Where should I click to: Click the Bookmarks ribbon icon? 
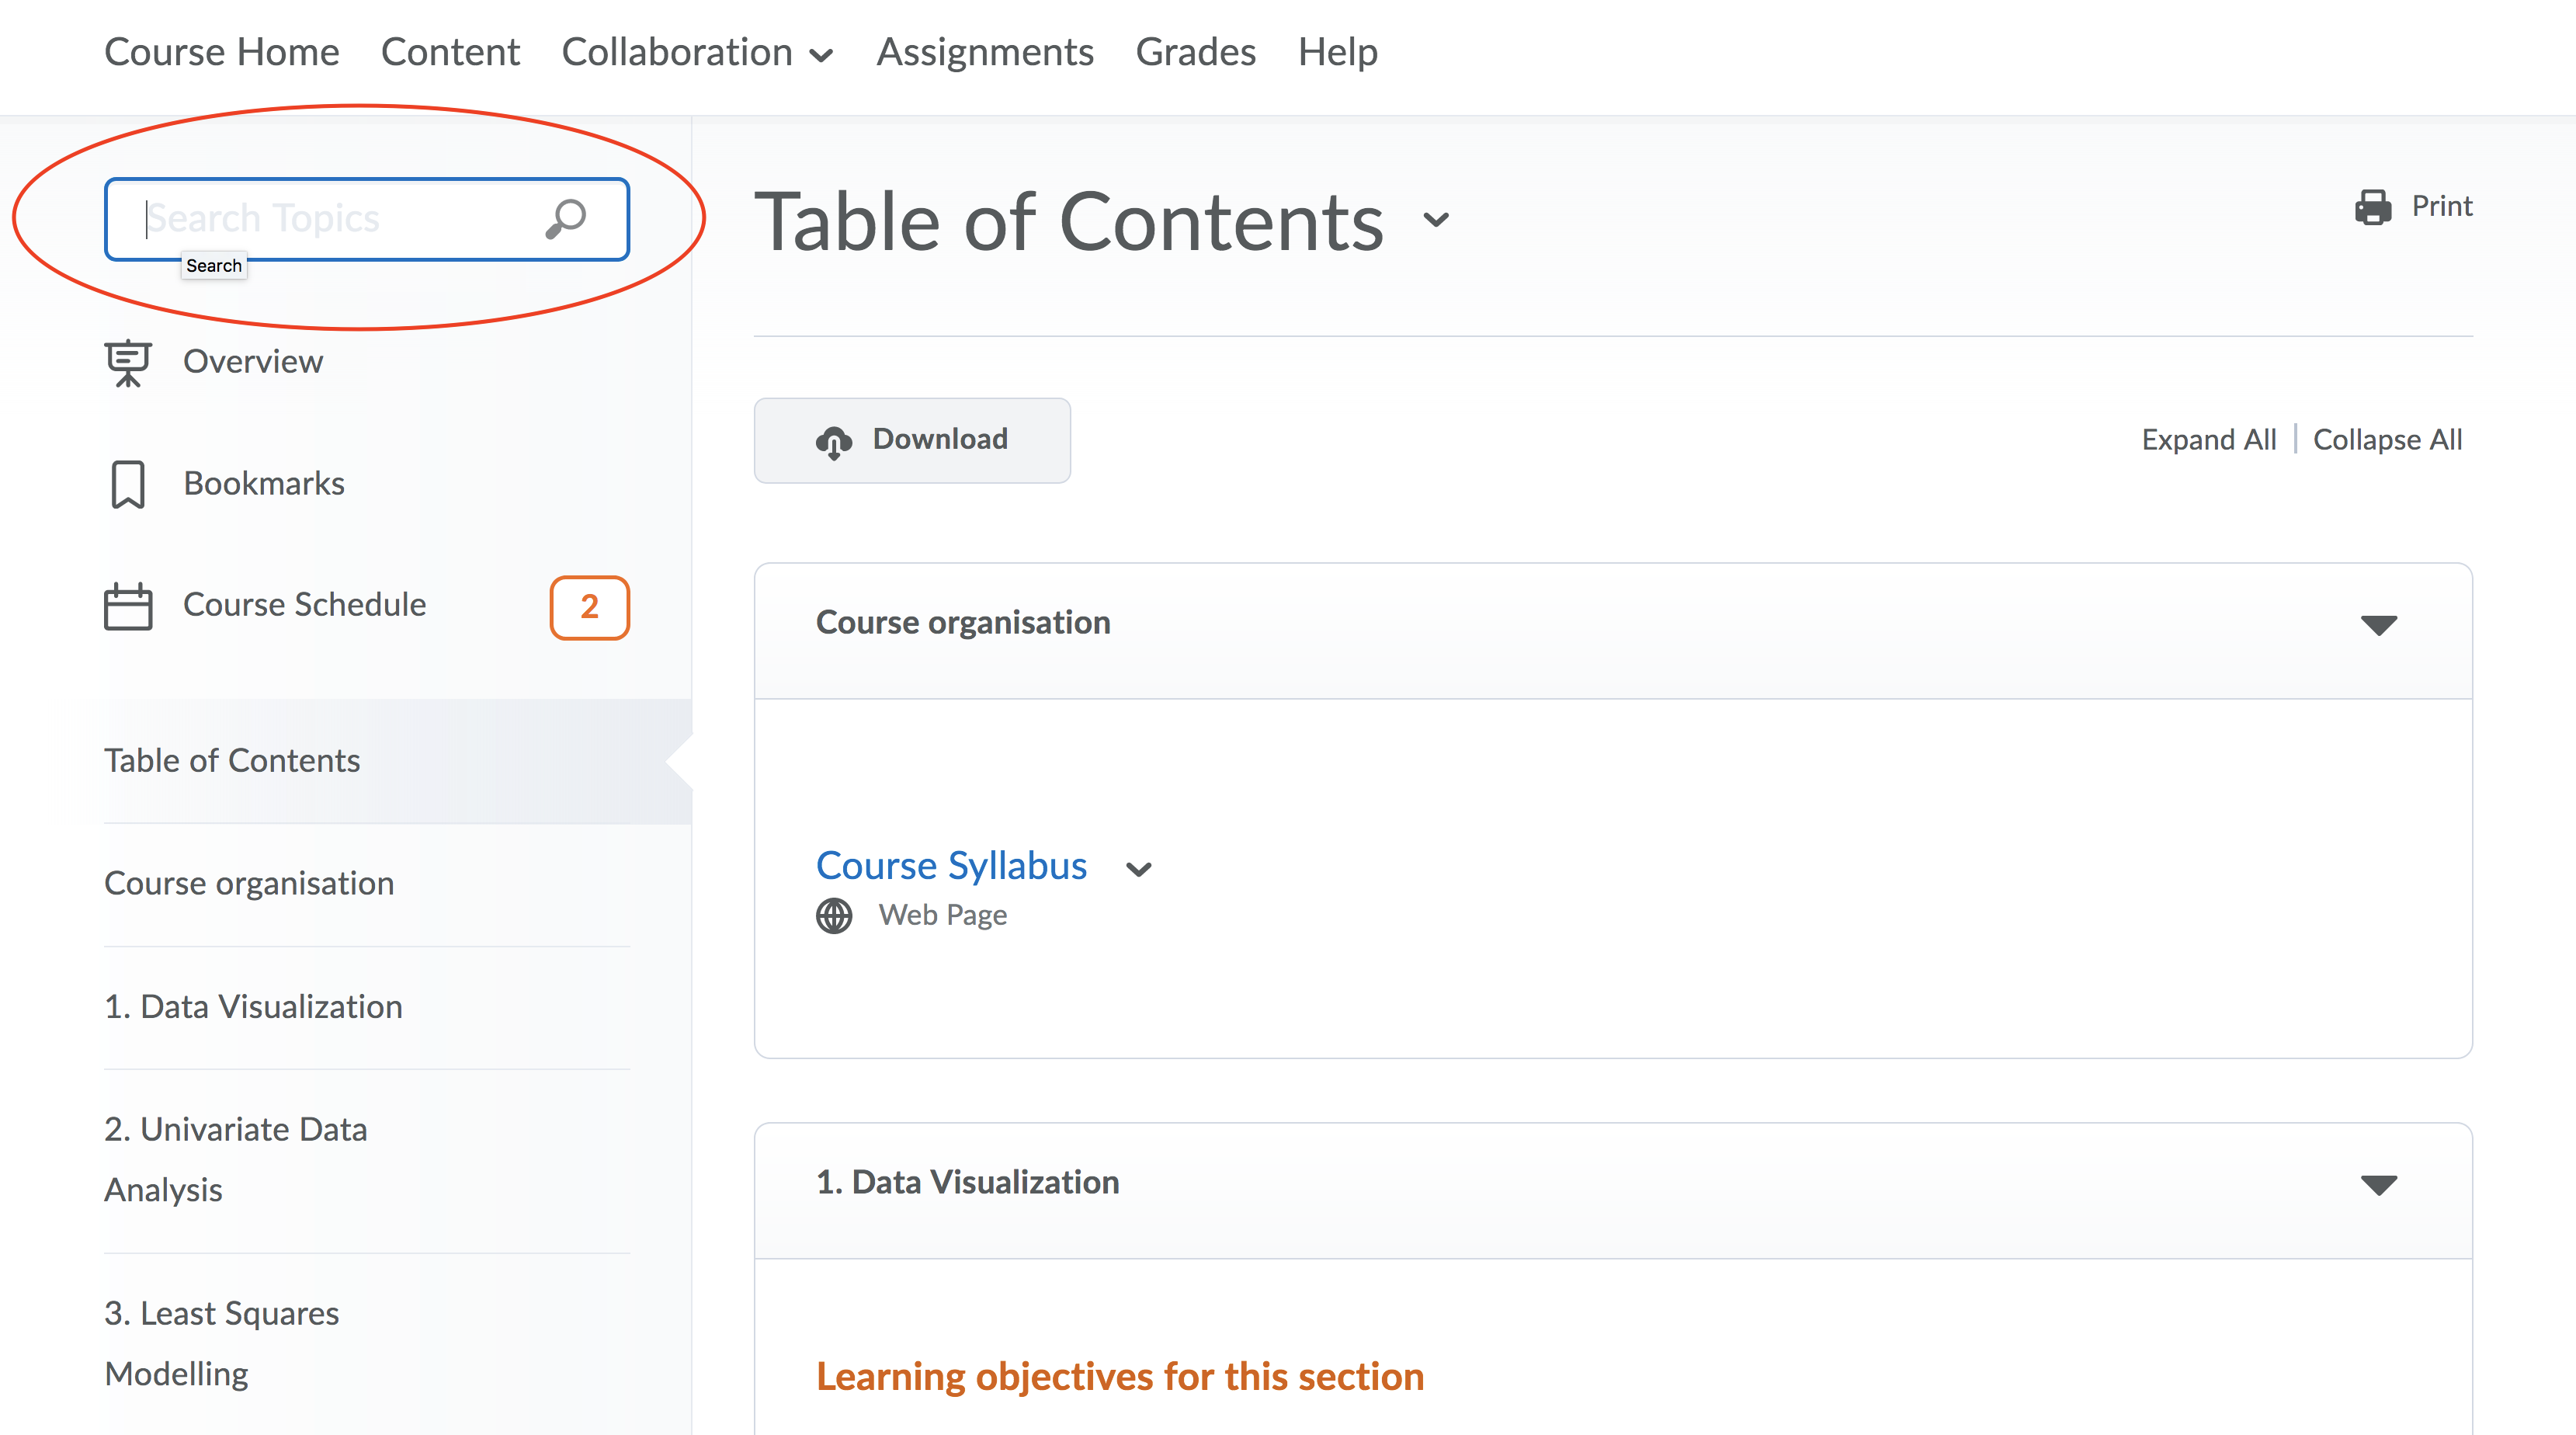[128, 484]
